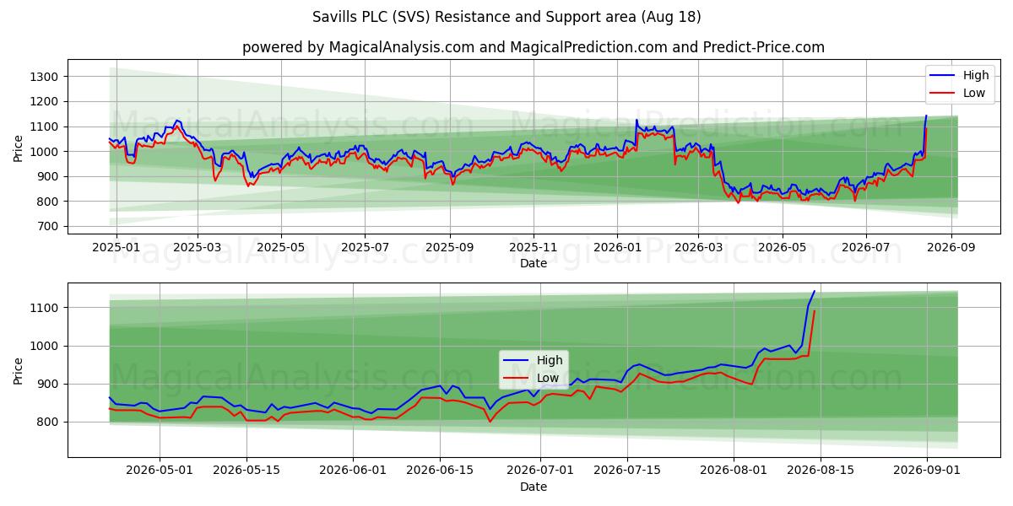
Task: Click the 2025-01 date tick on top chart
Action: click(116, 249)
